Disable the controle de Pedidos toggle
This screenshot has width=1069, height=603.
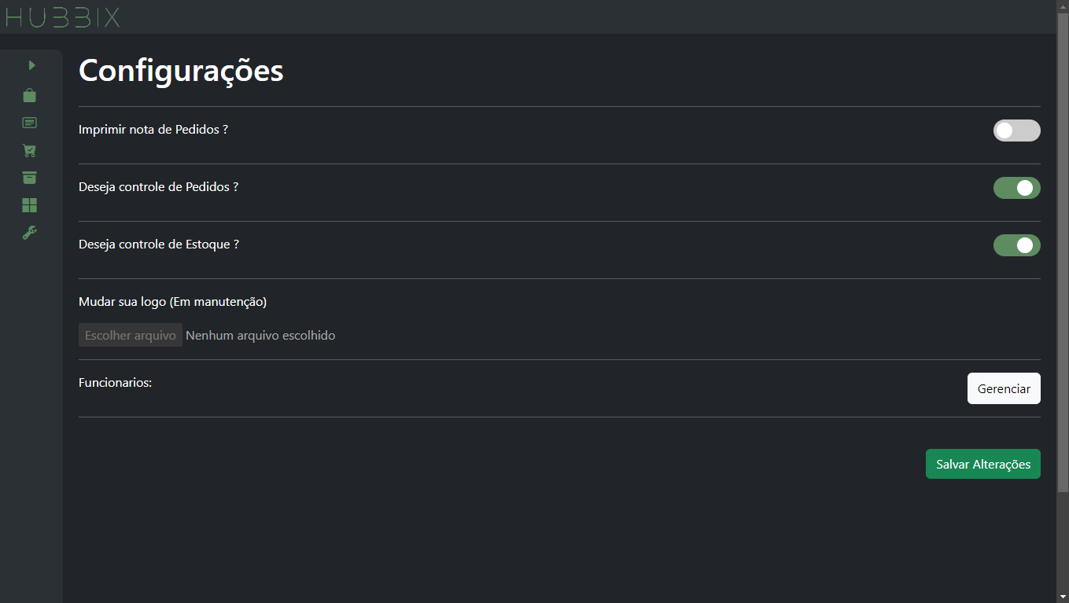click(x=1016, y=188)
